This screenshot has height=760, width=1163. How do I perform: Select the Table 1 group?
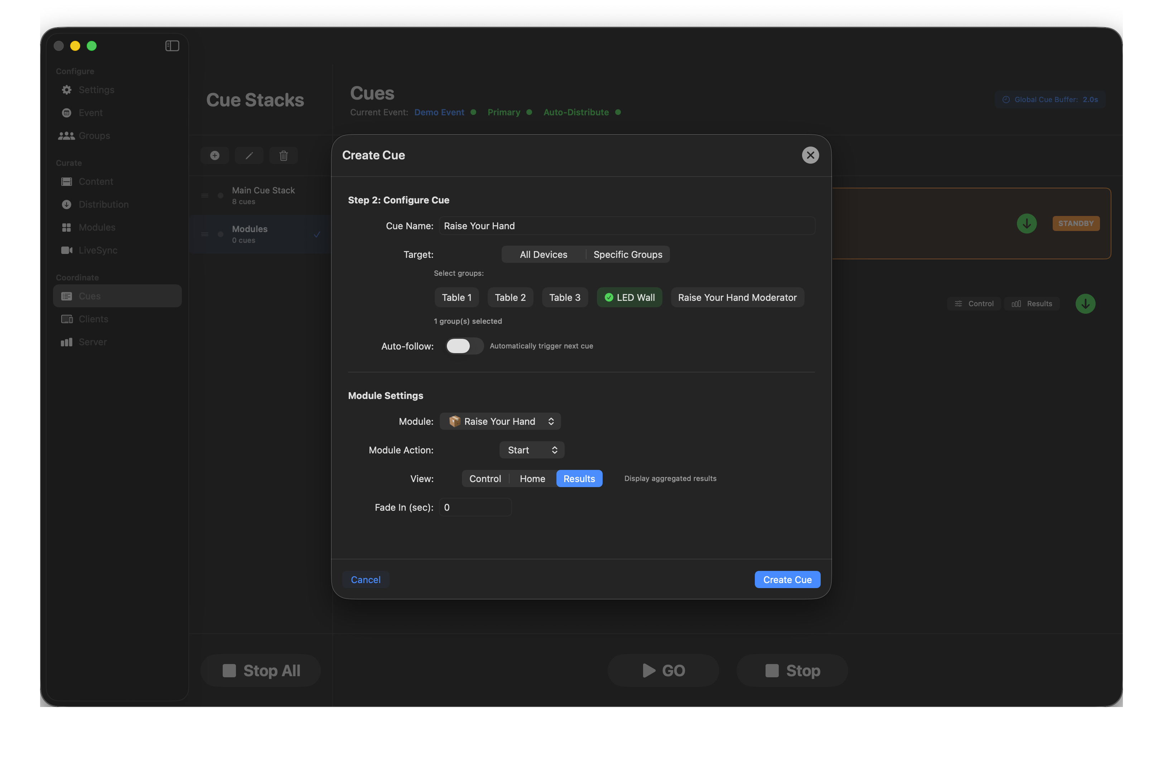point(457,298)
